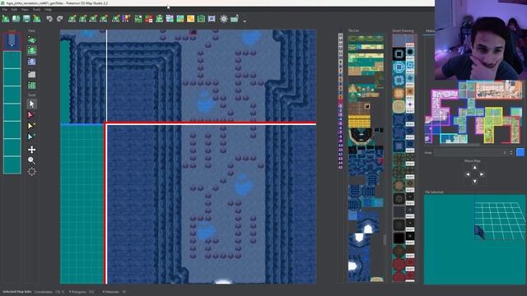
Task: Pick the beige rounded smart drawing tile
Action: [399, 107]
